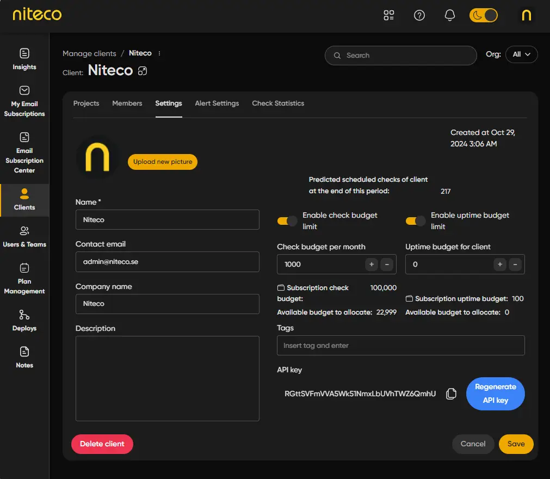This screenshot has height=479, width=550.
Task: Select the Settings tab
Action: [x=168, y=103]
